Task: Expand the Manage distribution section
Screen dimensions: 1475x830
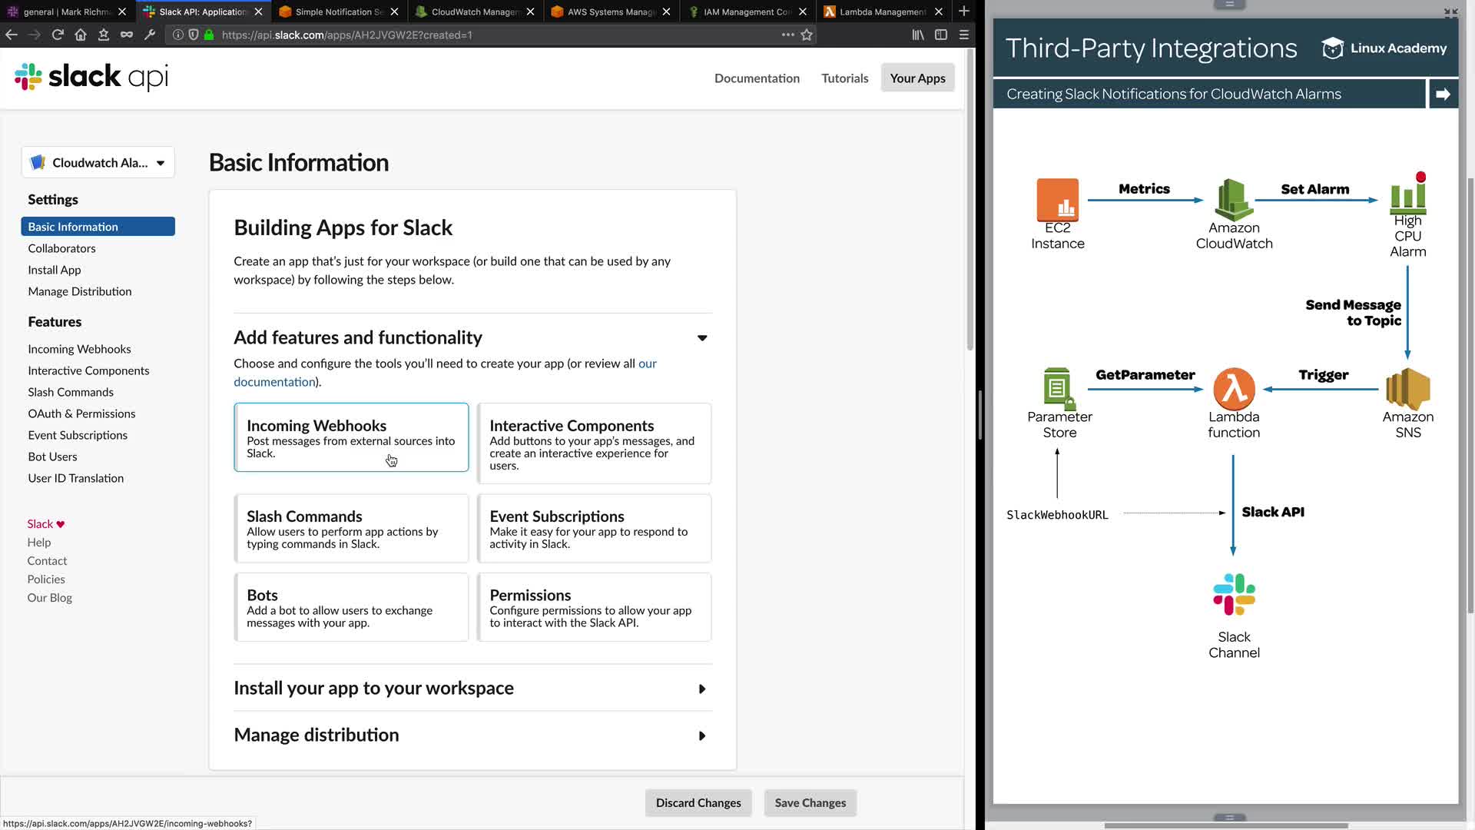Action: [702, 736]
